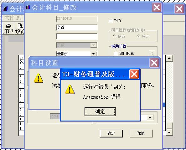Image resolution: width=186 pixels, height=150 pixels.
Task: Open the greyed 负债 type dropdown
Action: click(94, 45)
